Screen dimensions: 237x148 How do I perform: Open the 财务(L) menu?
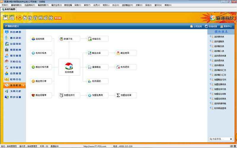coord(106,5)
